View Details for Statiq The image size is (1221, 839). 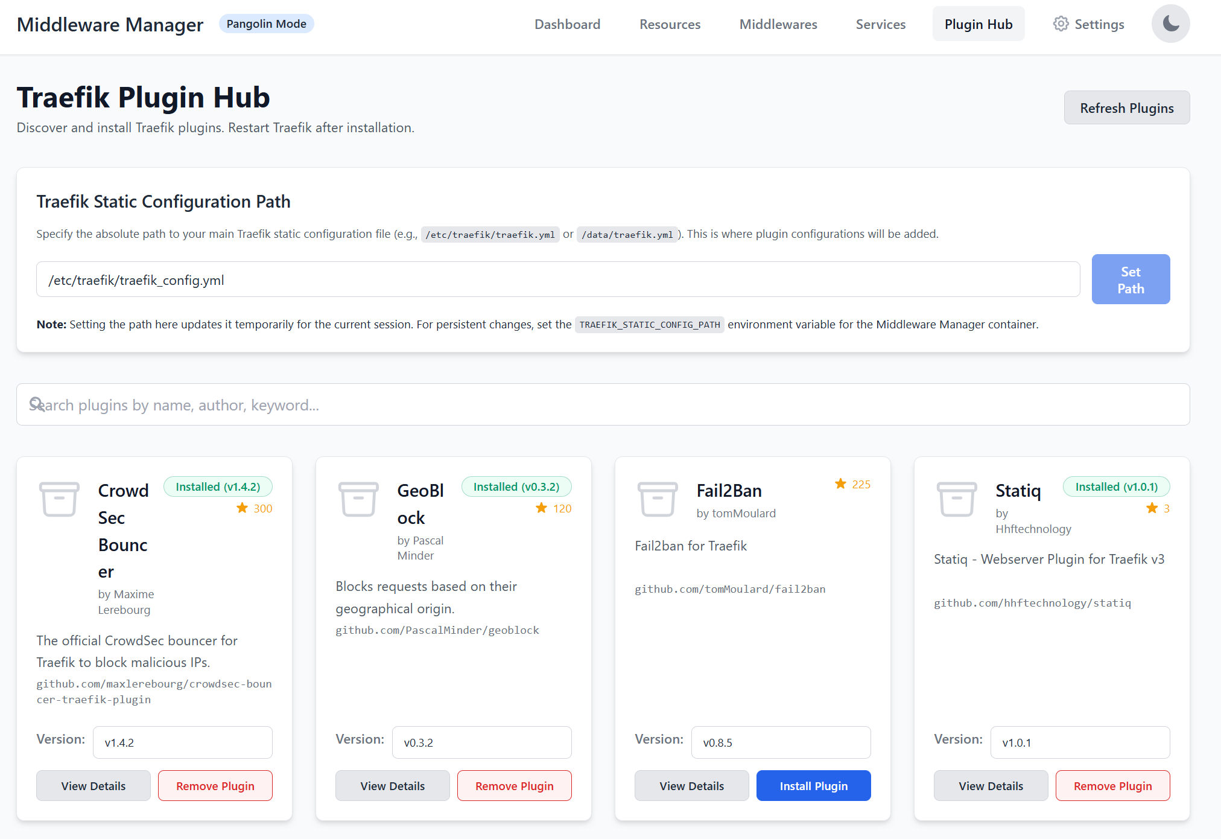[991, 786]
